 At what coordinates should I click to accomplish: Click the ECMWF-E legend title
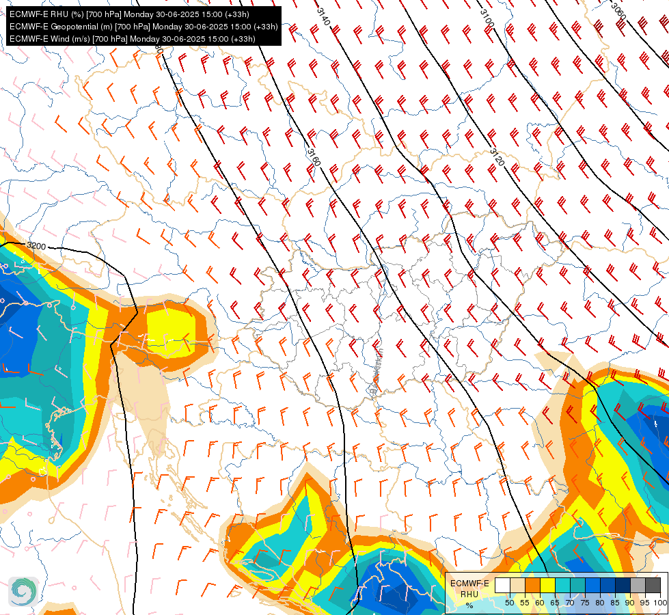[469, 584]
